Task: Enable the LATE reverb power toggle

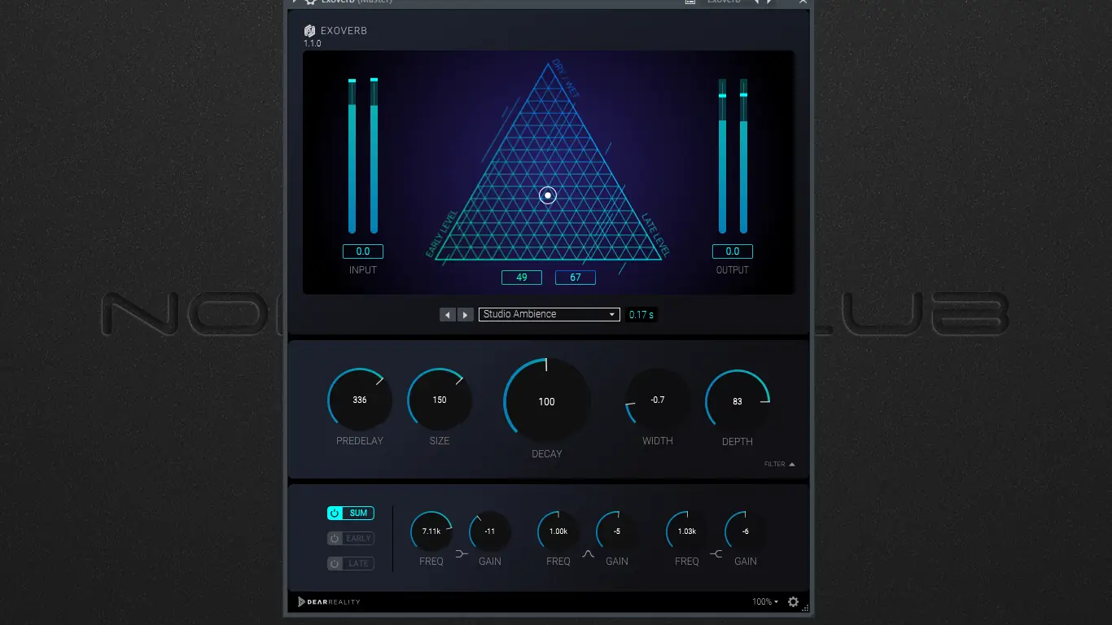Action: [333, 563]
